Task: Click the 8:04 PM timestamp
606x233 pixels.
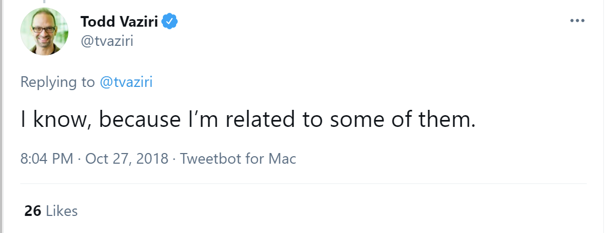Action: (x=47, y=159)
